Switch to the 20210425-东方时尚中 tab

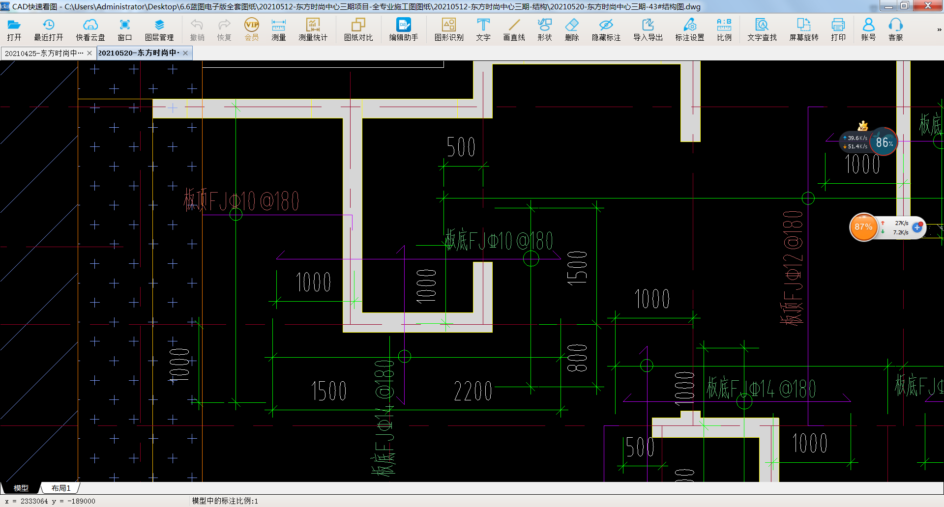[44, 53]
